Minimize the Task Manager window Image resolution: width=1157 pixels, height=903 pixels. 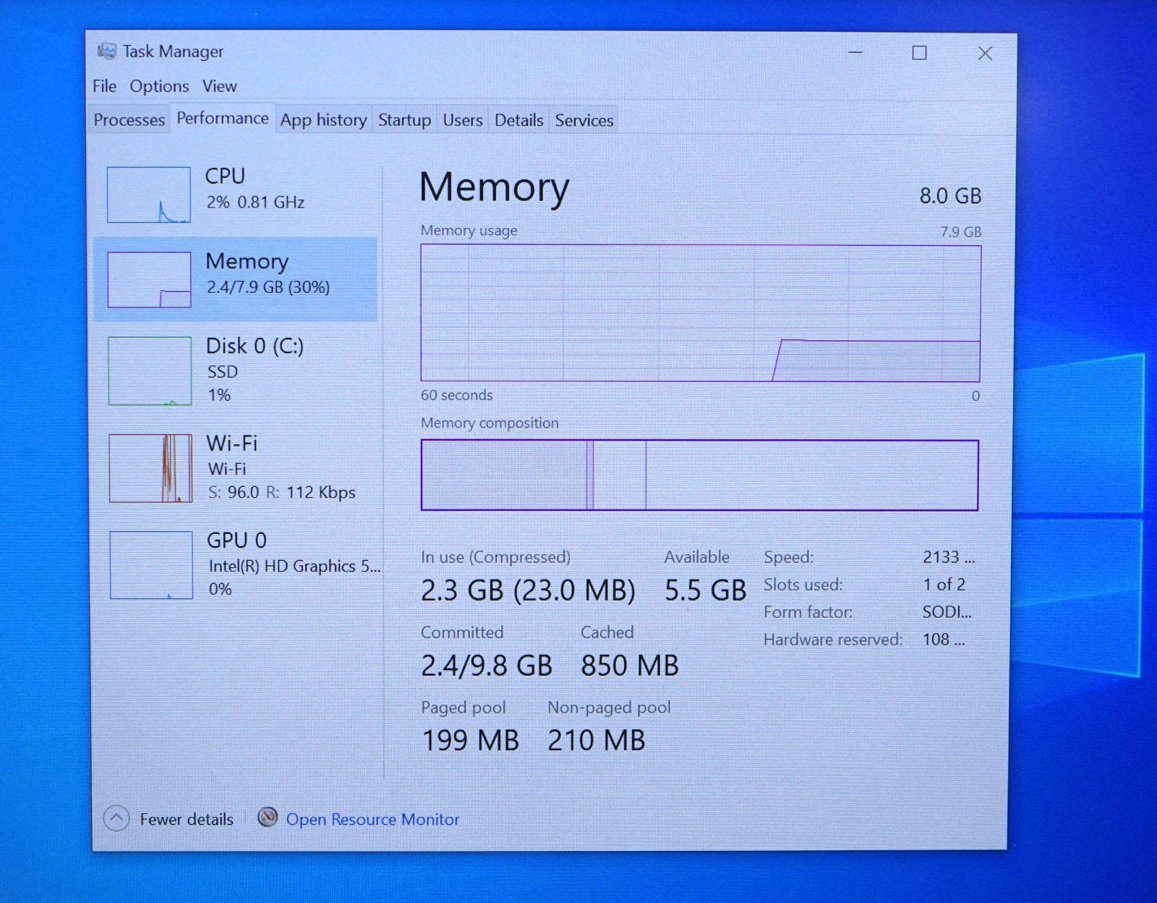pos(855,53)
